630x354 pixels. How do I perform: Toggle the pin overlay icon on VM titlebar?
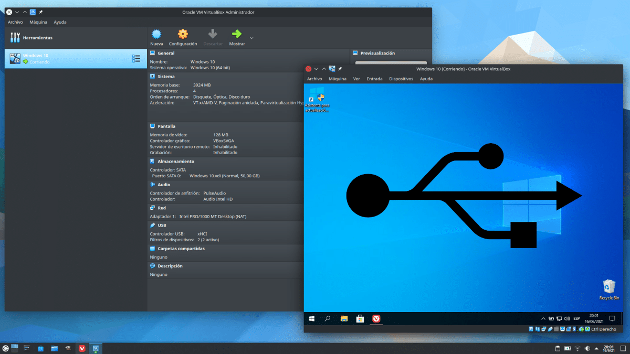click(340, 69)
